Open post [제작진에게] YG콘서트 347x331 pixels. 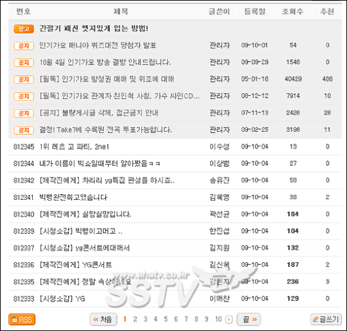click(76, 265)
